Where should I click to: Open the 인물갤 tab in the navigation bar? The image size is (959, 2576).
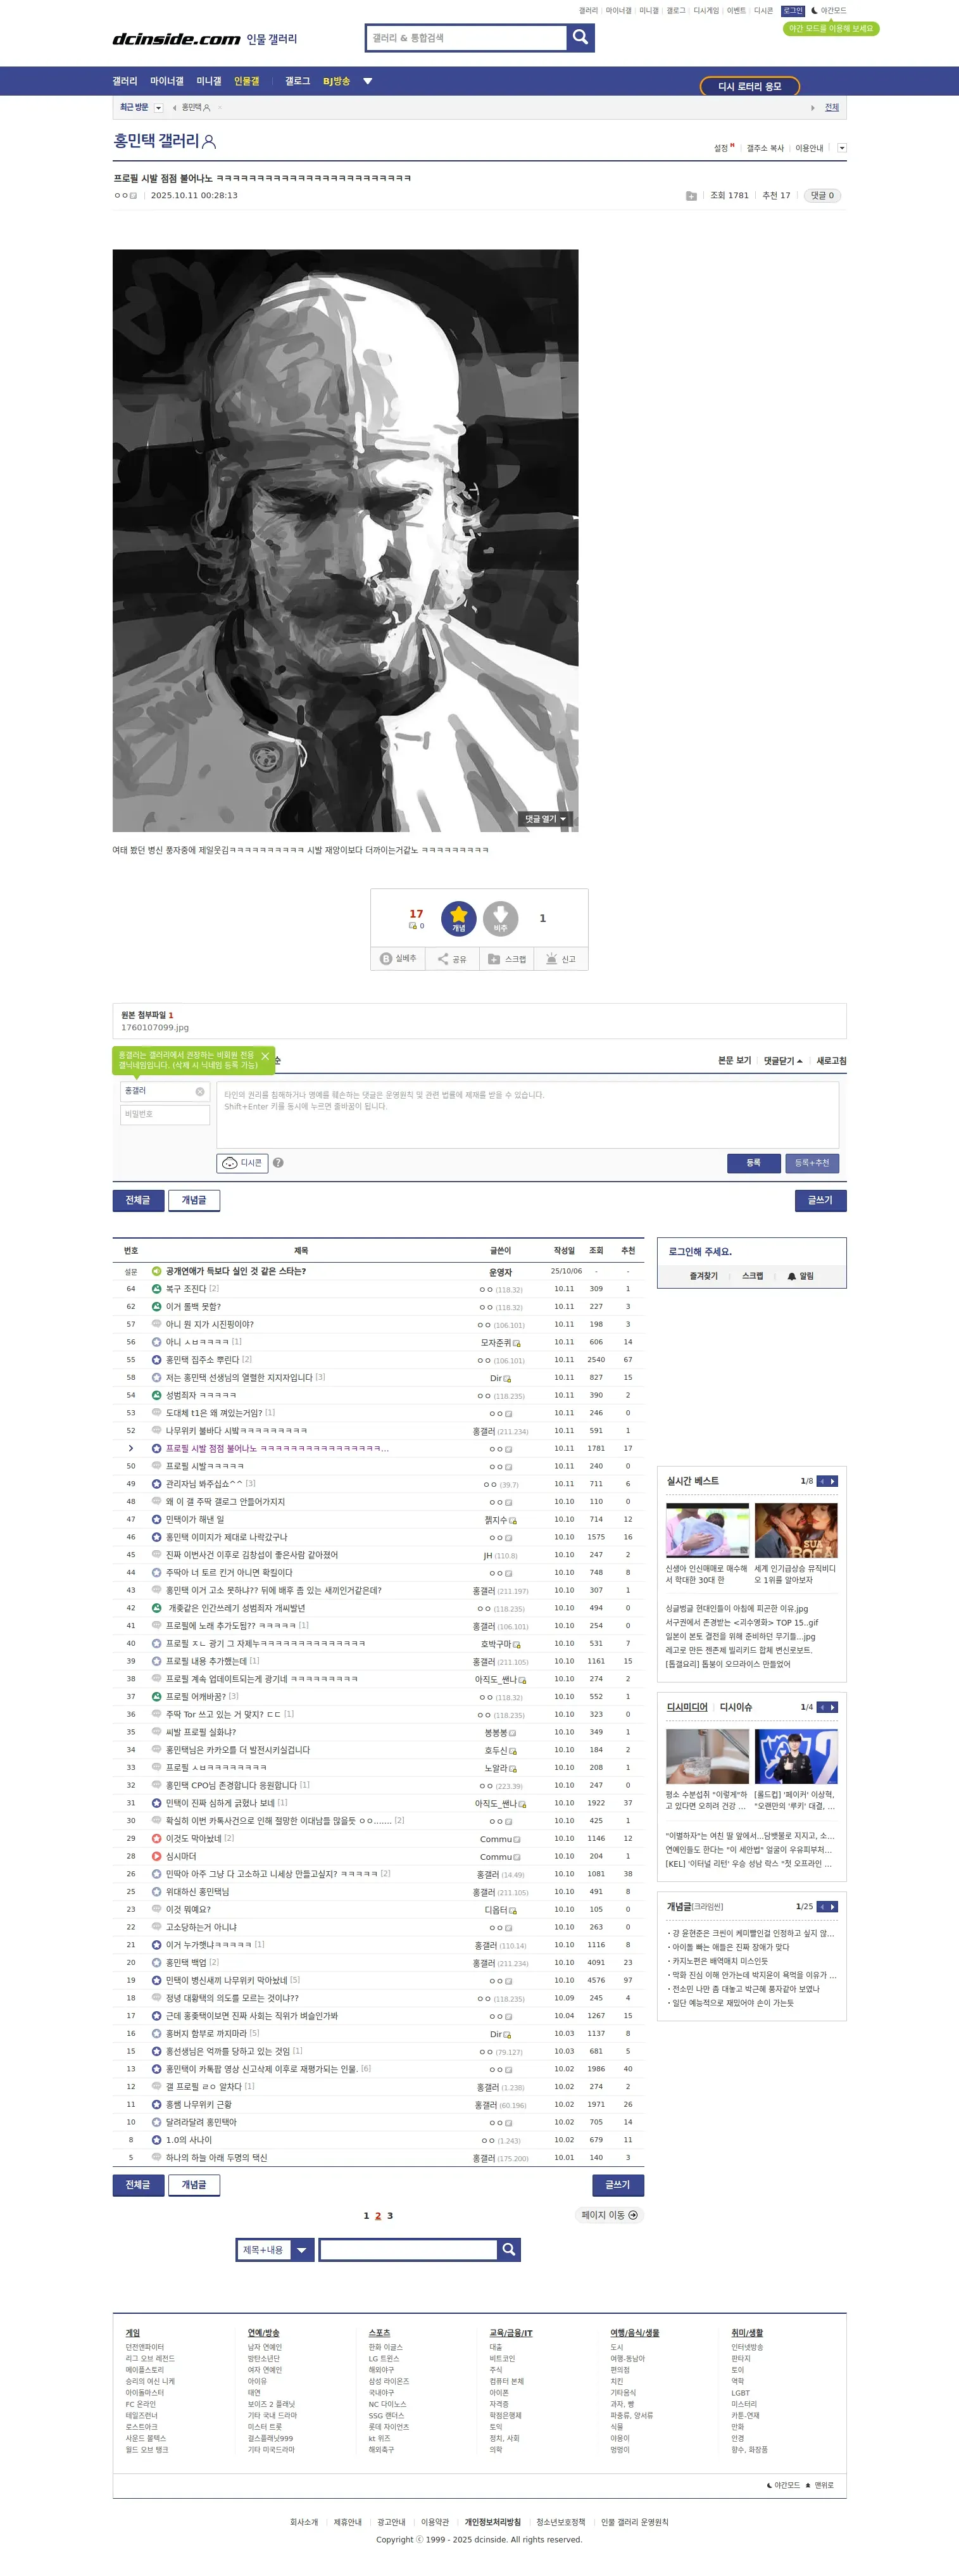(x=247, y=81)
